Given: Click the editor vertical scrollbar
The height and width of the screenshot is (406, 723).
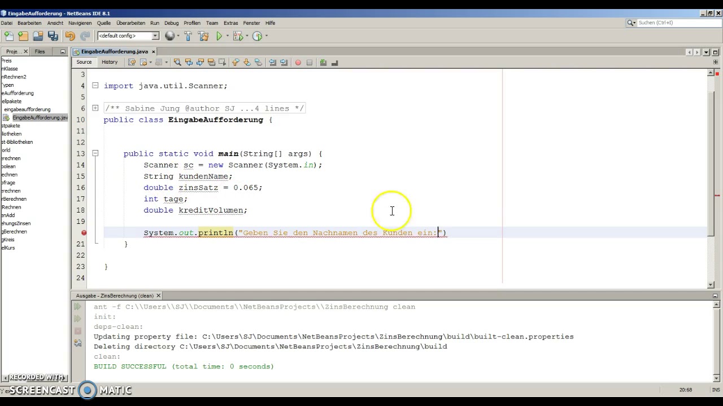Looking at the screenshot, I should [x=711, y=179].
